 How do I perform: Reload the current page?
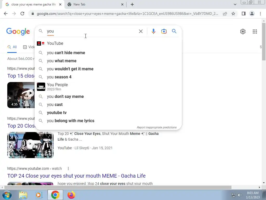[22, 14]
